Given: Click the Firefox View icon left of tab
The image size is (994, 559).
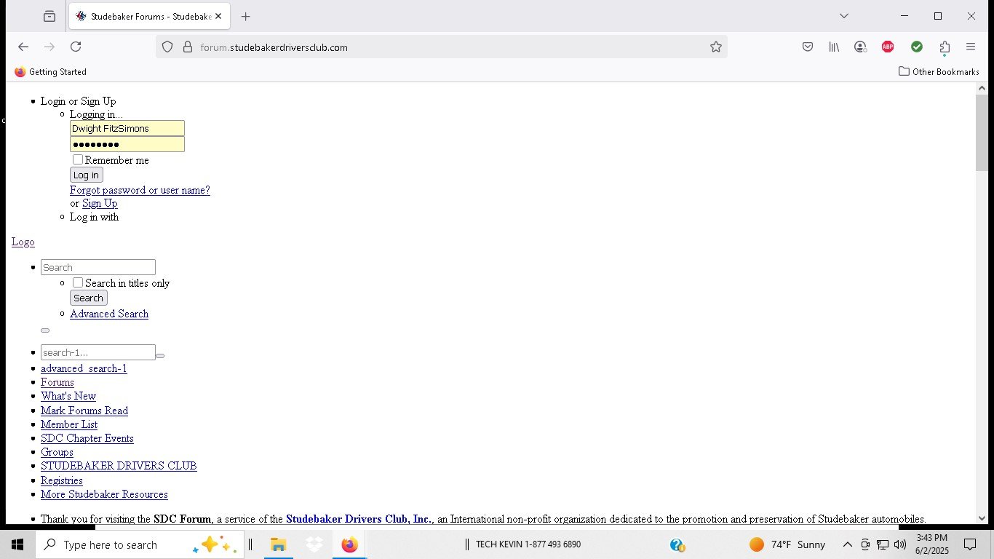Looking at the screenshot, I should click(x=49, y=16).
